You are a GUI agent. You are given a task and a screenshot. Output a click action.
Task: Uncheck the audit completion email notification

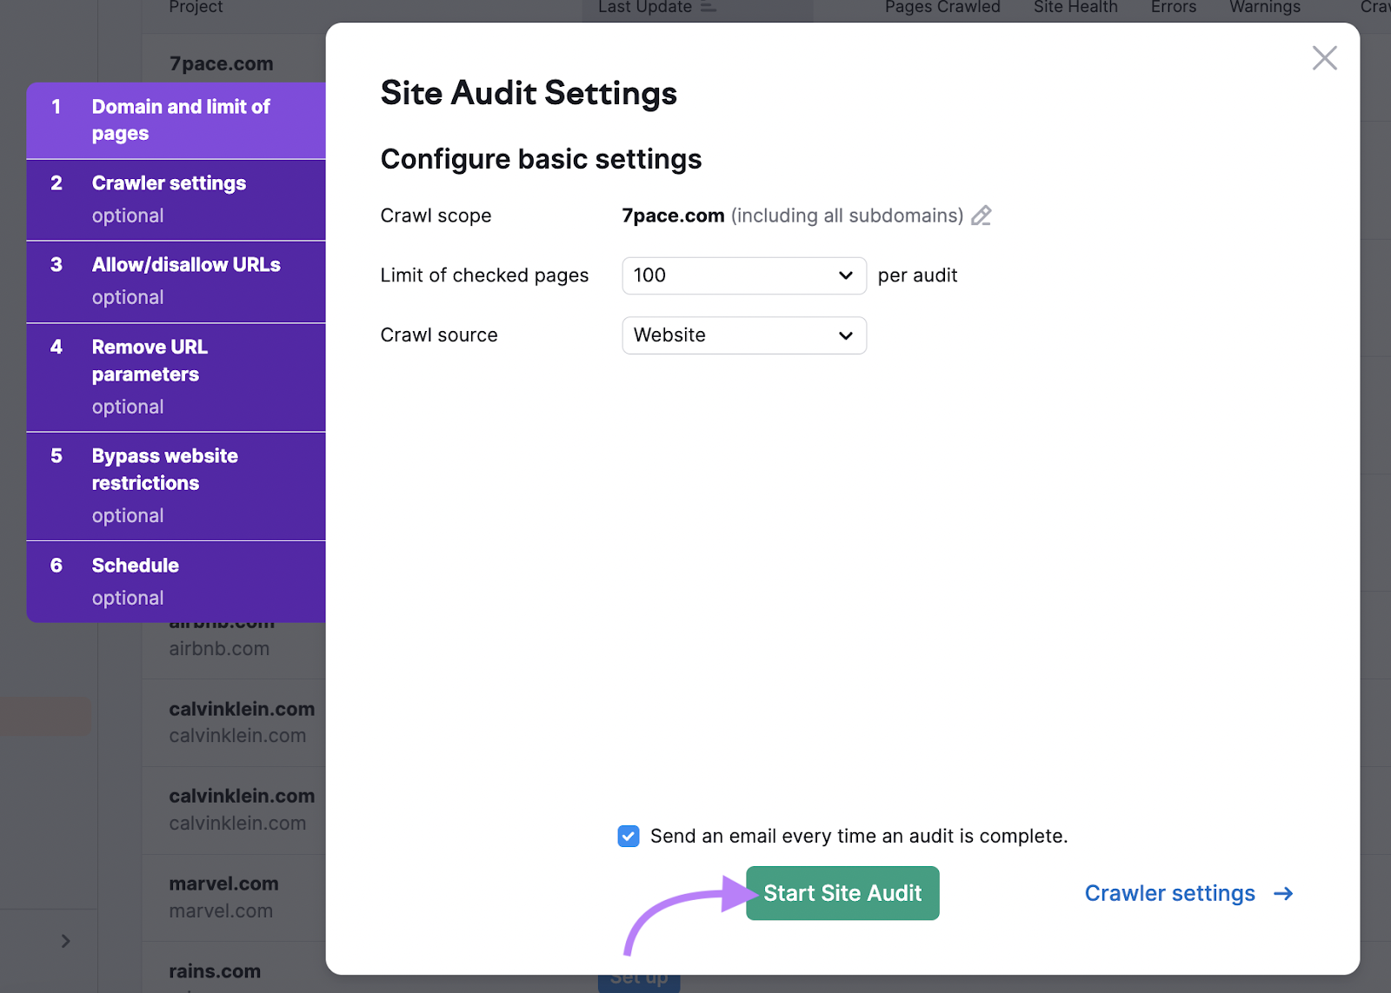[x=628, y=836]
